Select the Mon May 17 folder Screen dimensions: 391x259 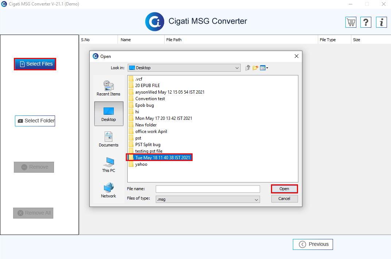coord(160,118)
